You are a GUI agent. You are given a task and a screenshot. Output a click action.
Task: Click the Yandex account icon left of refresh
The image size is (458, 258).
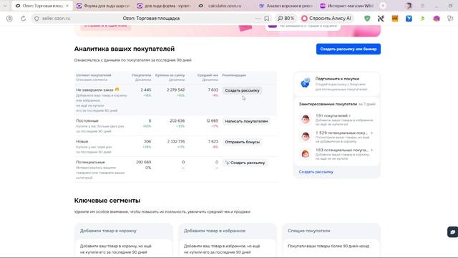click(x=9, y=19)
